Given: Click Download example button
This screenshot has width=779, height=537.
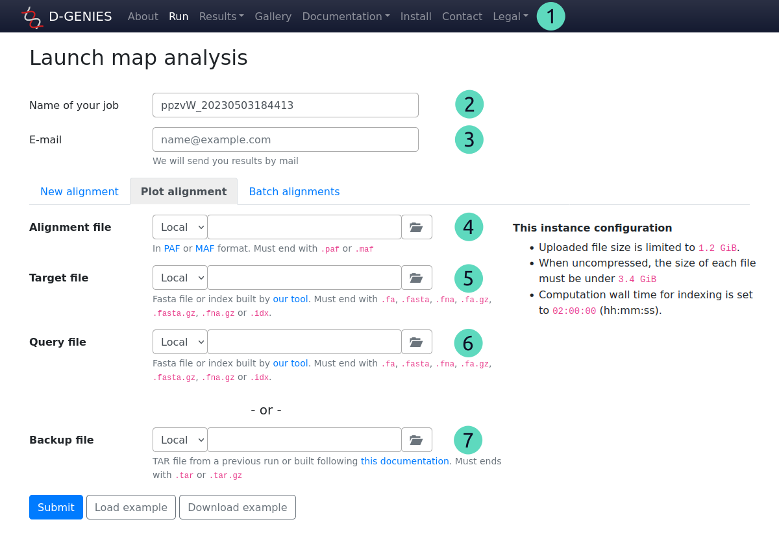Looking at the screenshot, I should point(237,508).
